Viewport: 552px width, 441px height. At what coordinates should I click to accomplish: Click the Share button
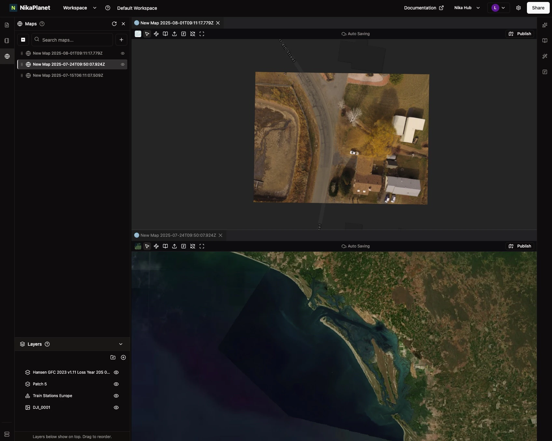pyautogui.click(x=538, y=7)
